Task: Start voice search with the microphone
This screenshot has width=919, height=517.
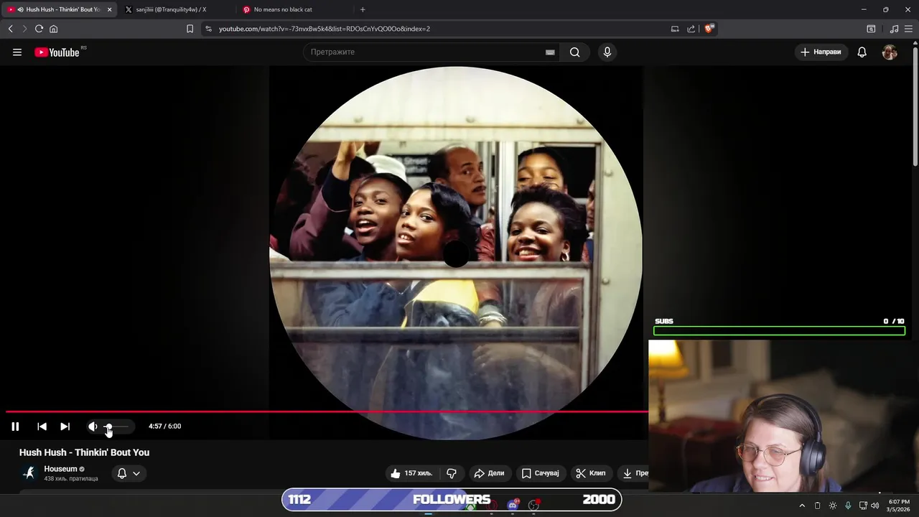Action: coord(607,52)
